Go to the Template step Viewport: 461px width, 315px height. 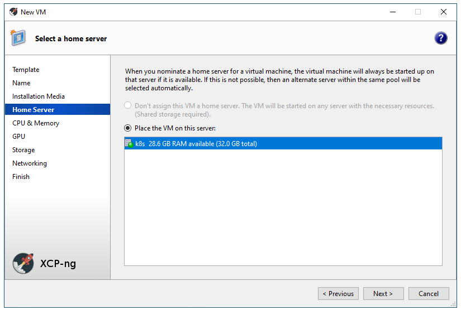26,70
